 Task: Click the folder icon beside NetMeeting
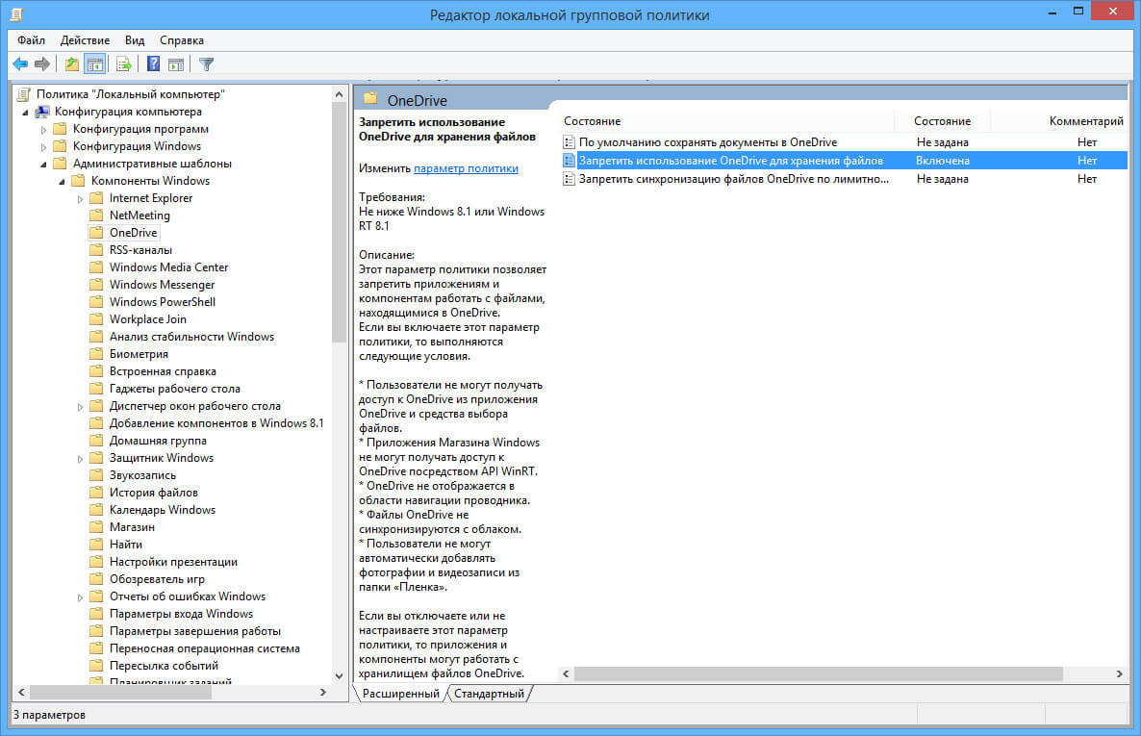coord(96,216)
